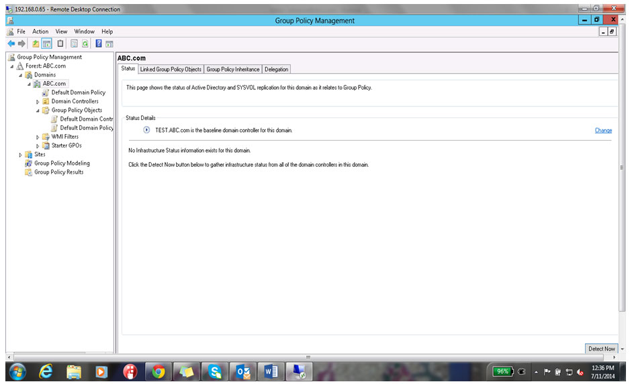Screen dimensions: 630x384
Task: Open Help with the blue question-mark icon
Action: coord(99,44)
